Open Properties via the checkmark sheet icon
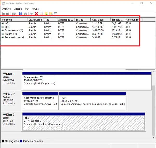The height and width of the screenshot is (148, 156). coord(41,14)
